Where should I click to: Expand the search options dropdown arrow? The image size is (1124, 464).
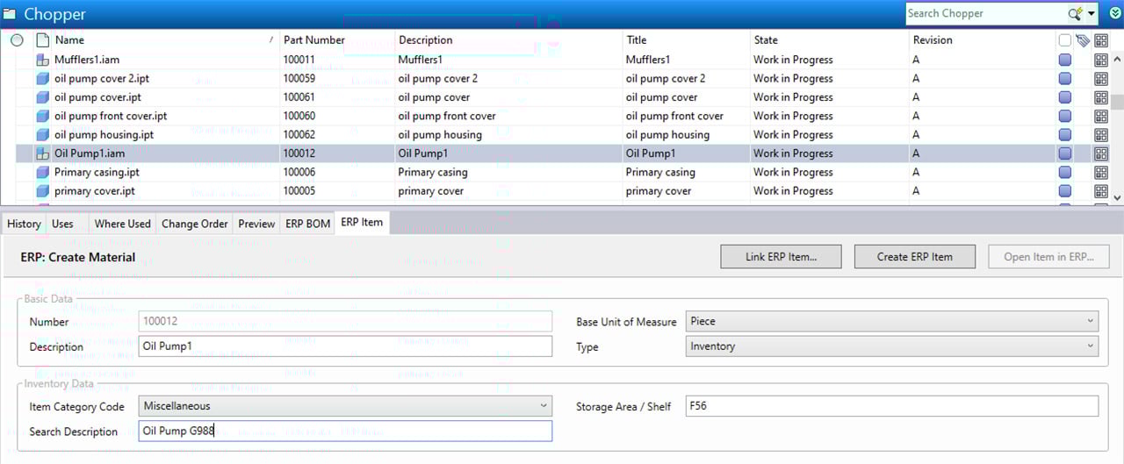pos(1092,14)
